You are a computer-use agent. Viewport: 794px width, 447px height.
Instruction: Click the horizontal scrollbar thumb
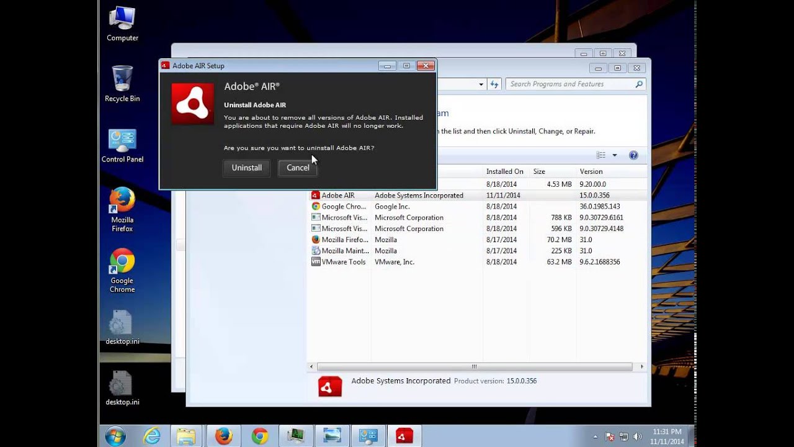[475, 366]
